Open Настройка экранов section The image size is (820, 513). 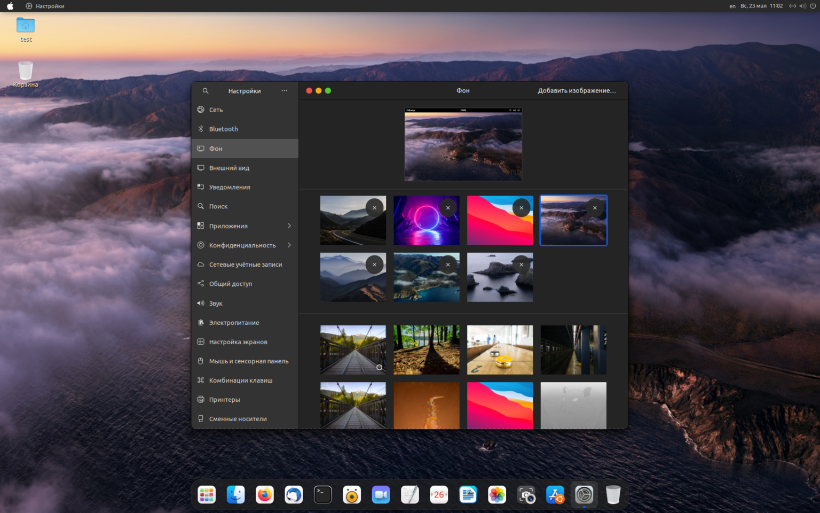245,341
